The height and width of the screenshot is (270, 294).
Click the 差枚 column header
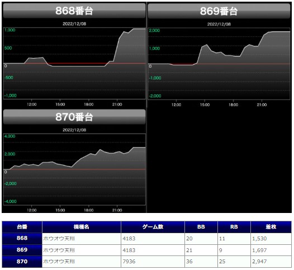271,227
